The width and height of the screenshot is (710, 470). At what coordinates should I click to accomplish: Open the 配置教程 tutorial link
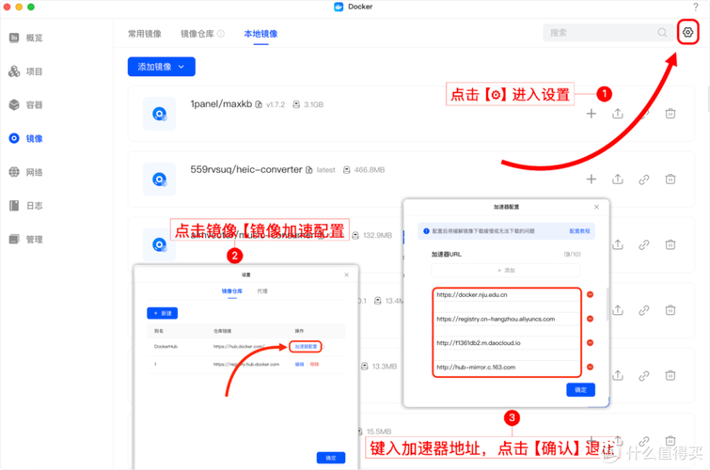coord(579,231)
